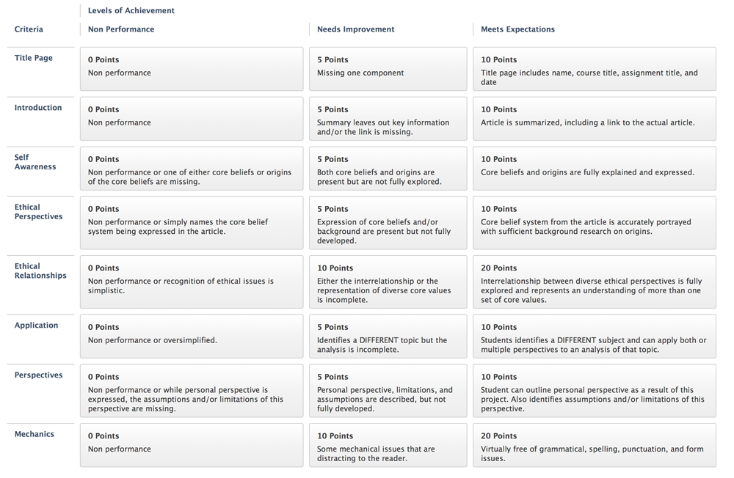Choose 'Missing one component' Title Page cell

pos(388,69)
